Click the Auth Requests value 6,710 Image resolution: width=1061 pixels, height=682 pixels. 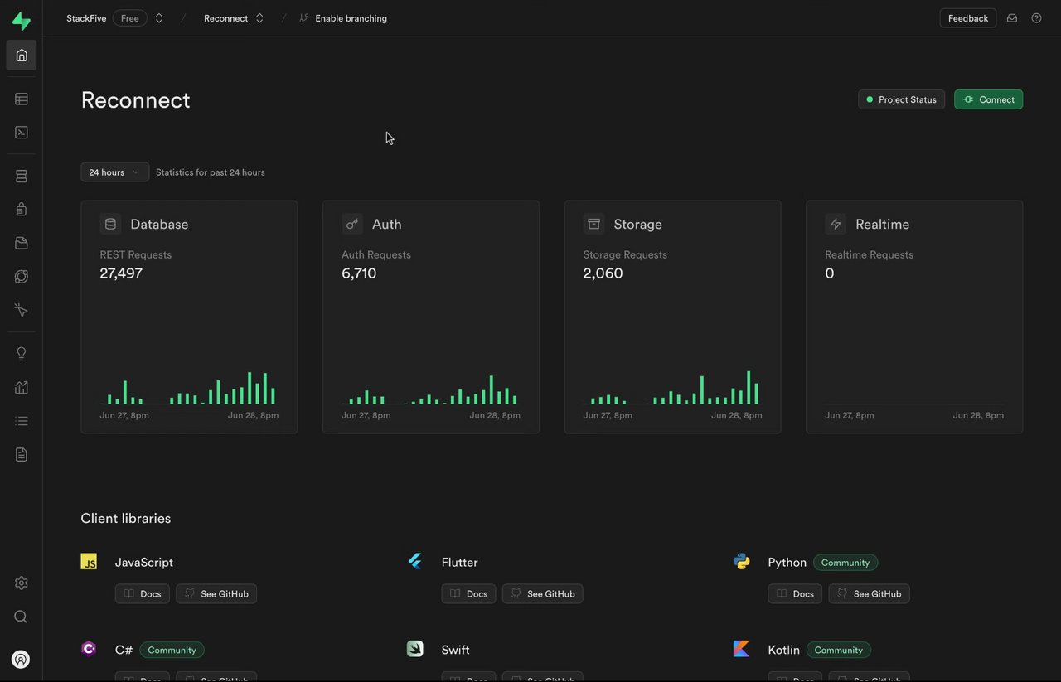pos(359,273)
